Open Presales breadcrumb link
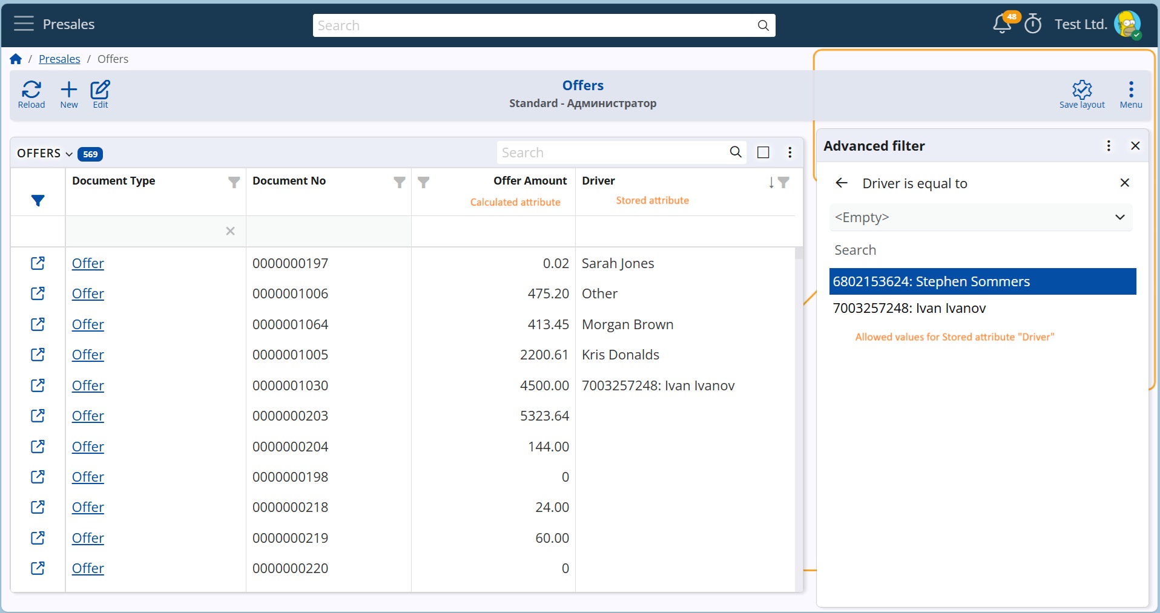The image size is (1160, 613). pos(59,59)
